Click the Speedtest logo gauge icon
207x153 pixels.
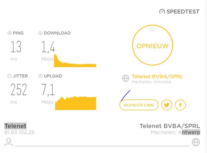162,12
